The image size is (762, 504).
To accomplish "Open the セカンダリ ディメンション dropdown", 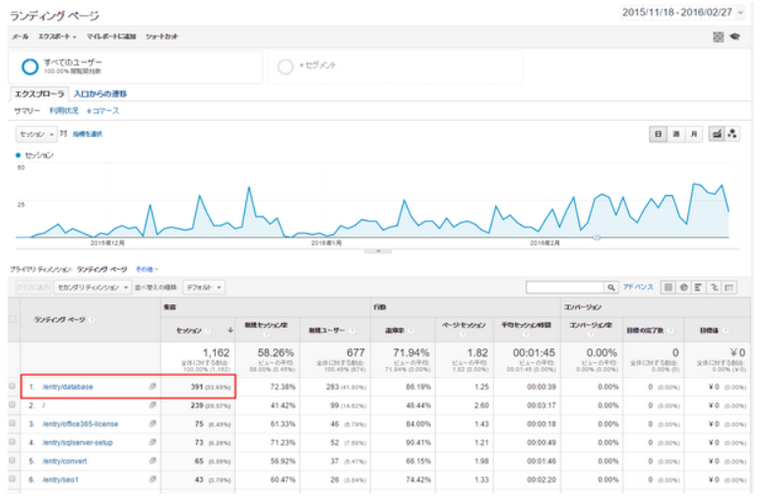I will pyautogui.click(x=93, y=287).
